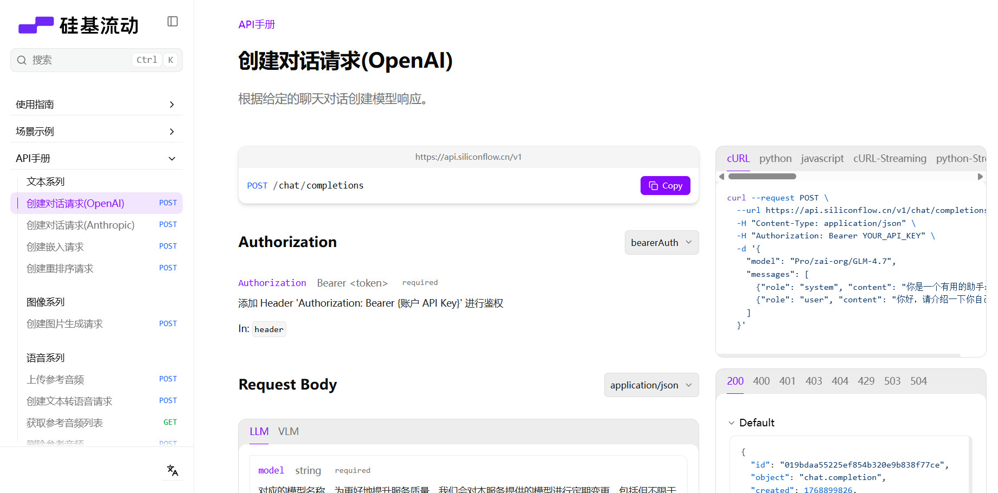Click the code block's bottom horizontal scrollbar

point(840,355)
